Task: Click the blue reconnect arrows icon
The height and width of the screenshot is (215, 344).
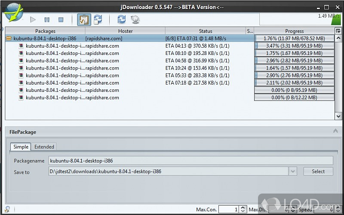Action: (x=122, y=19)
